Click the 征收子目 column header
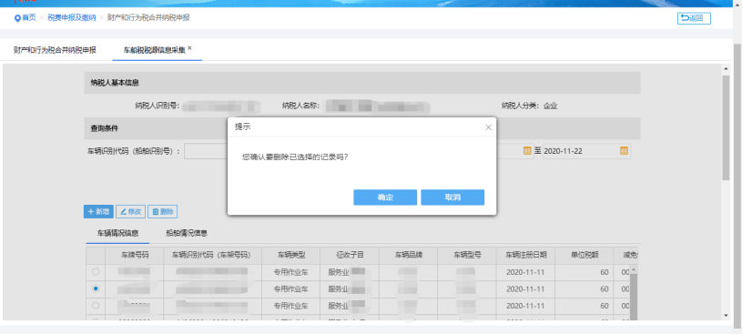The width and height of the screenshot is (742, 334). (x=350, y=255)
